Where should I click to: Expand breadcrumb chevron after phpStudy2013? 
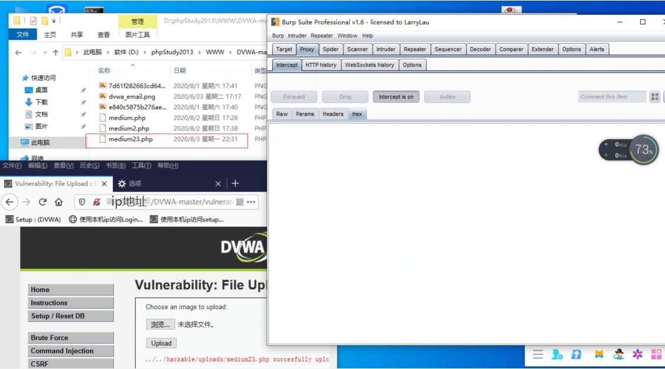[x=199, y=52]
